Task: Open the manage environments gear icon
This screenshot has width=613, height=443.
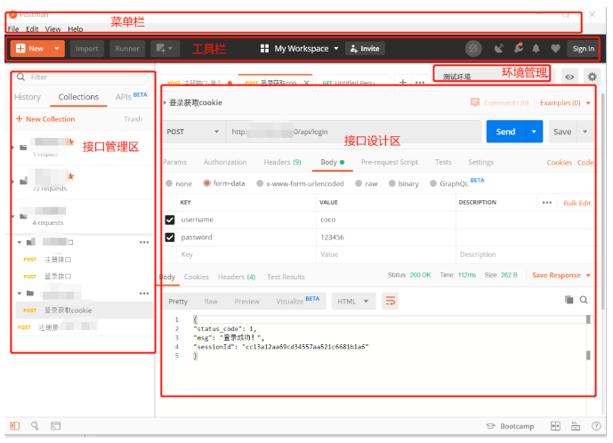Action: click(x=593, y=77)
